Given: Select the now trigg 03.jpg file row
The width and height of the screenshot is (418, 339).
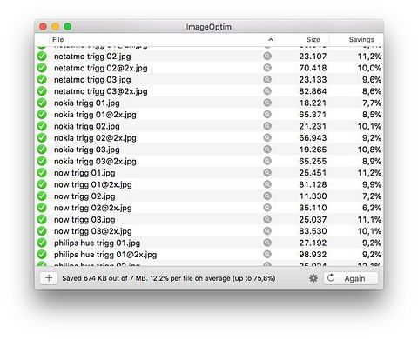Looking at the screenshot, I should (x=209, y=219).
